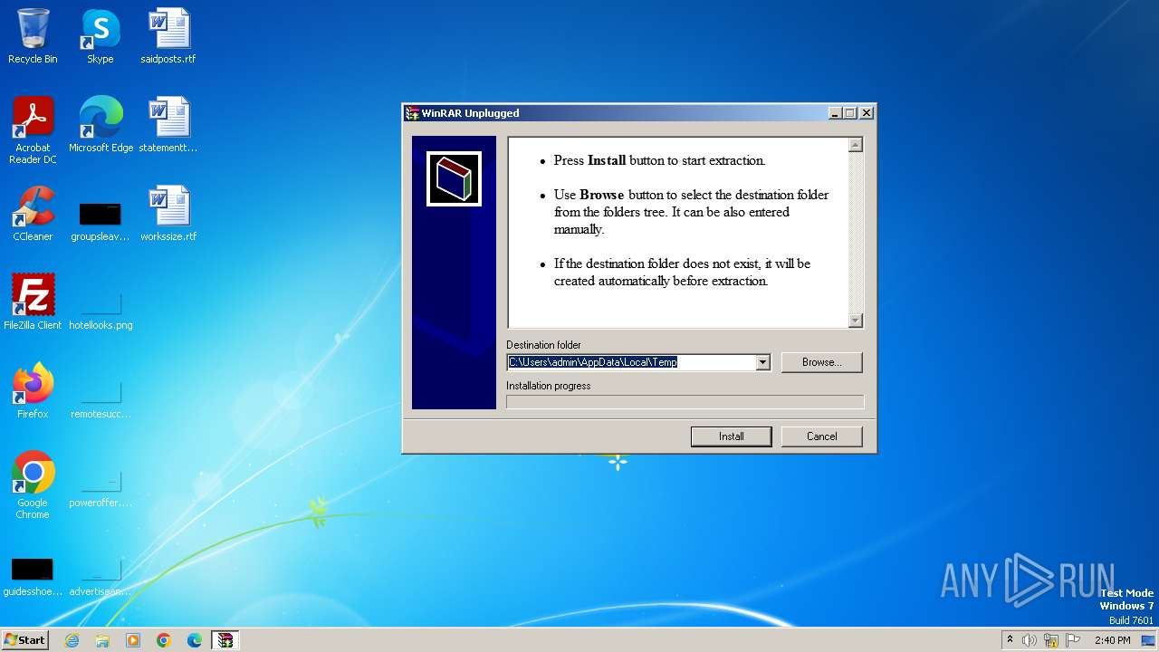Screen dimensions: 1159x652
Task: Open the CCleaner desktop shortcut
Action: pyautogui.click(x=33, y=214)
